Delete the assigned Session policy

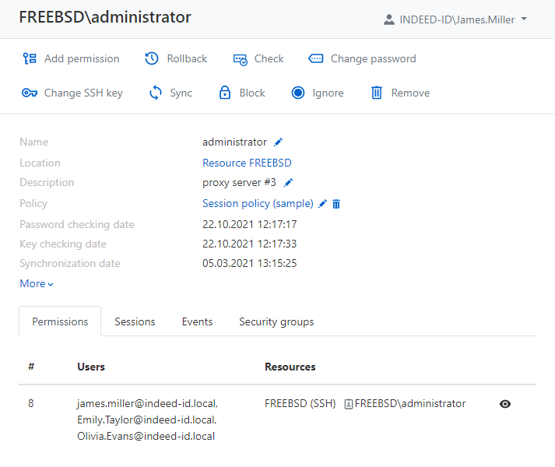coord(336,203)
